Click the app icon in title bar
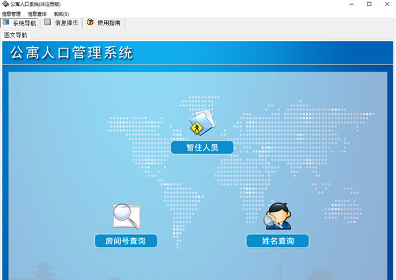This screenshot has height=280, width=396. [x=5, y=4]
